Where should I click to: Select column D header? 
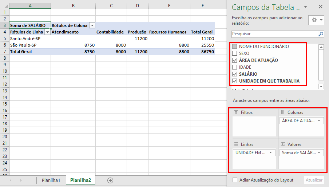pos(138,6)
